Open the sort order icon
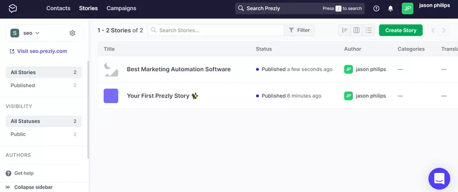Viewport: 458px width, 192px height. [x=345, y=30]
